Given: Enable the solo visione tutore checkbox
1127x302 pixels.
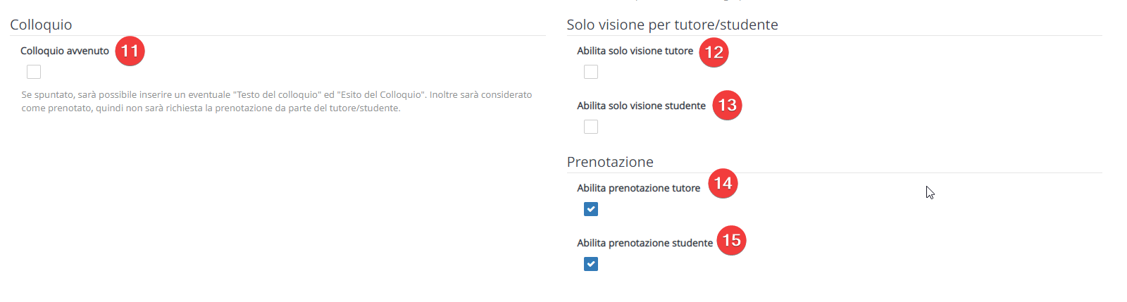Looking at the screenshot, I should point(591,72).
